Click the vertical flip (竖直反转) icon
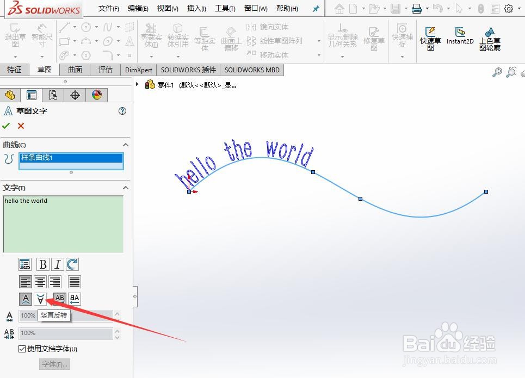Screen dimensions: 525x378 (x=40, y=299)
